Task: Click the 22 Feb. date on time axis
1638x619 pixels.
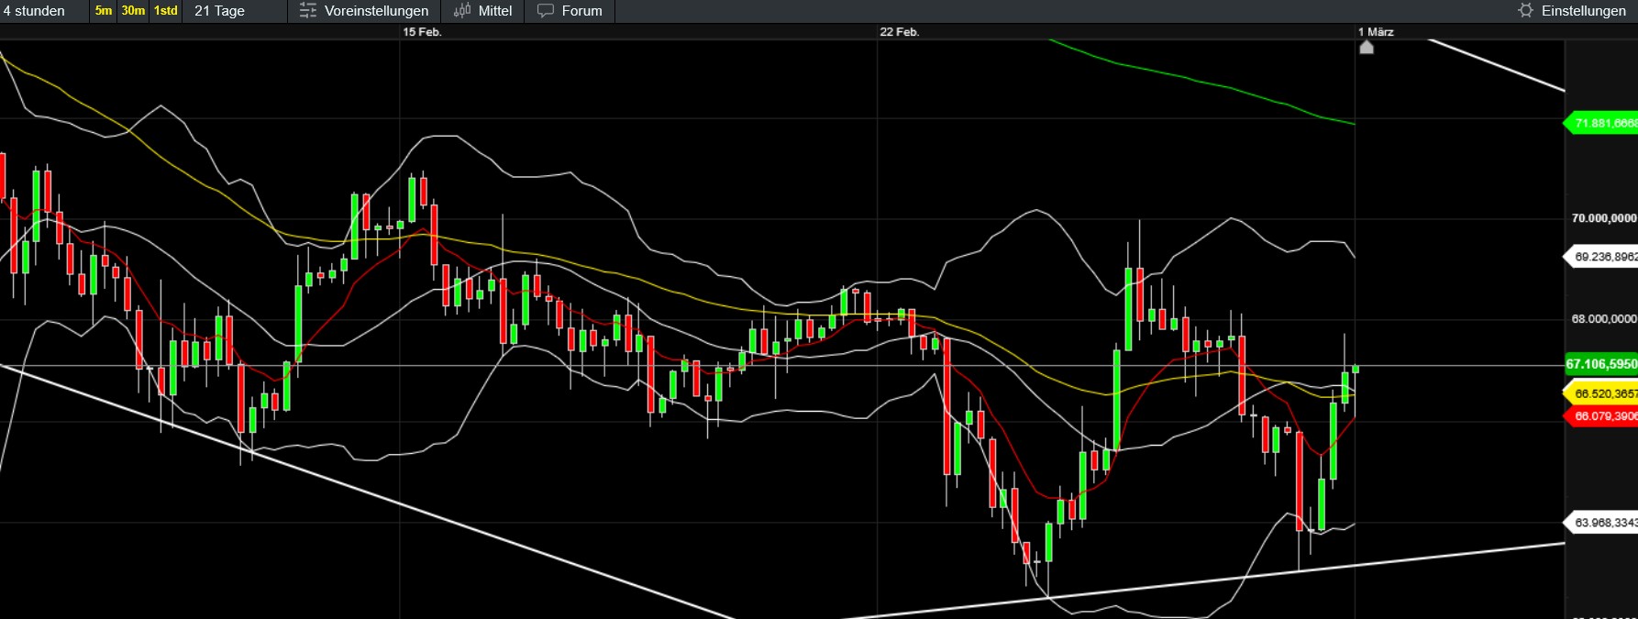Action: click(x=899, y=32)
